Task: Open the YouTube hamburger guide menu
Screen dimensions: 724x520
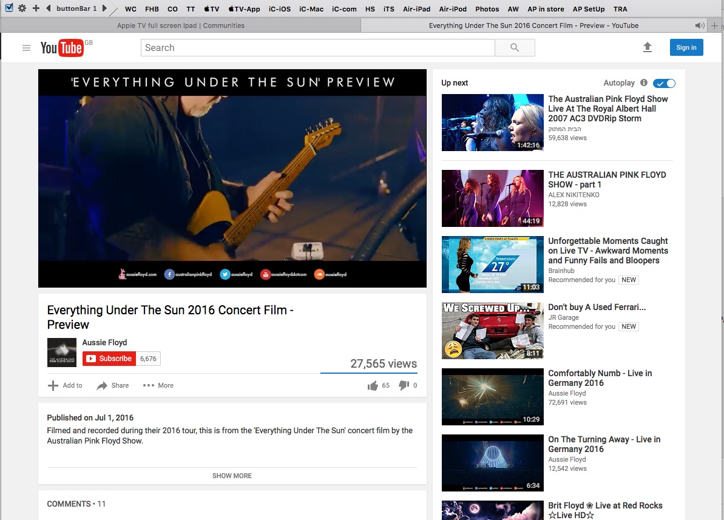Action: tap(26, 47)
